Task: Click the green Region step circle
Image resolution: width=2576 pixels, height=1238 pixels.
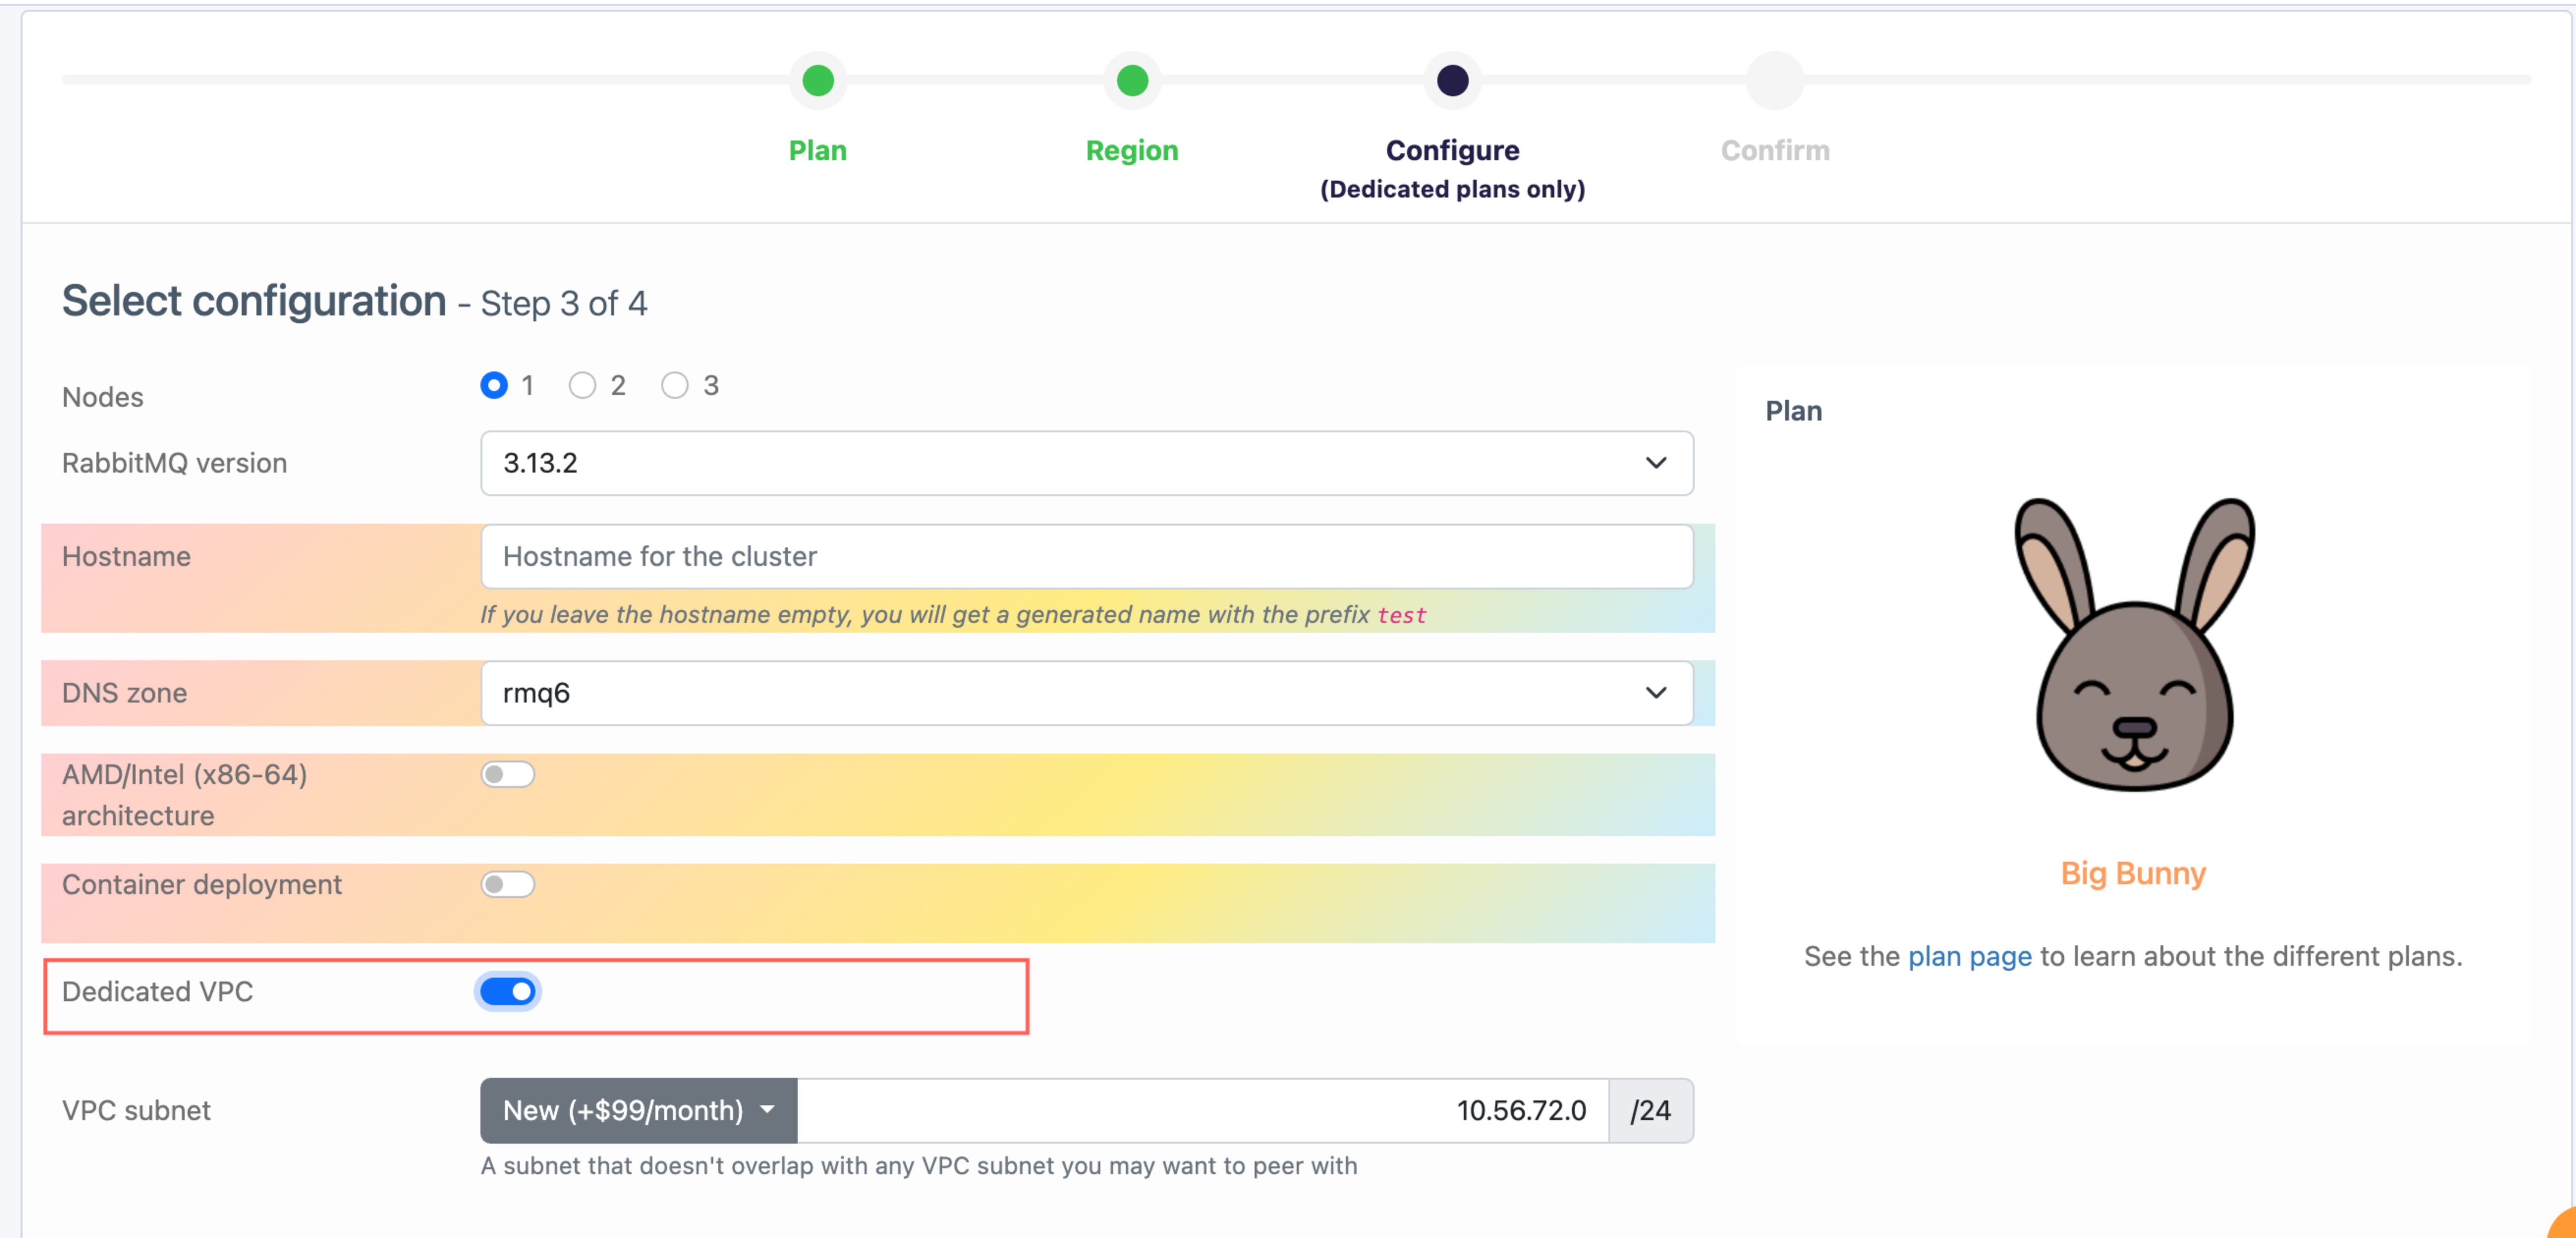Action: pyautogui.click(x=1132, y=80)
